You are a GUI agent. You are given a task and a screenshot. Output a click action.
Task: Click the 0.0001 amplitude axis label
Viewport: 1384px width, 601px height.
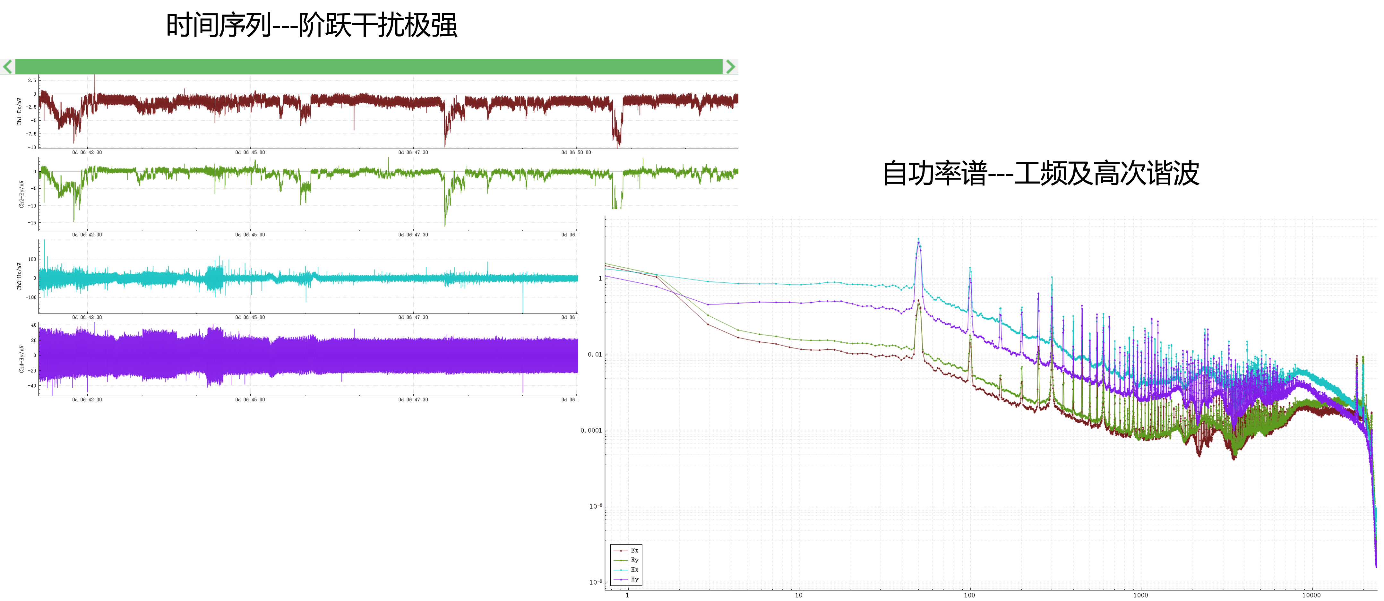[x=591, y=430]
